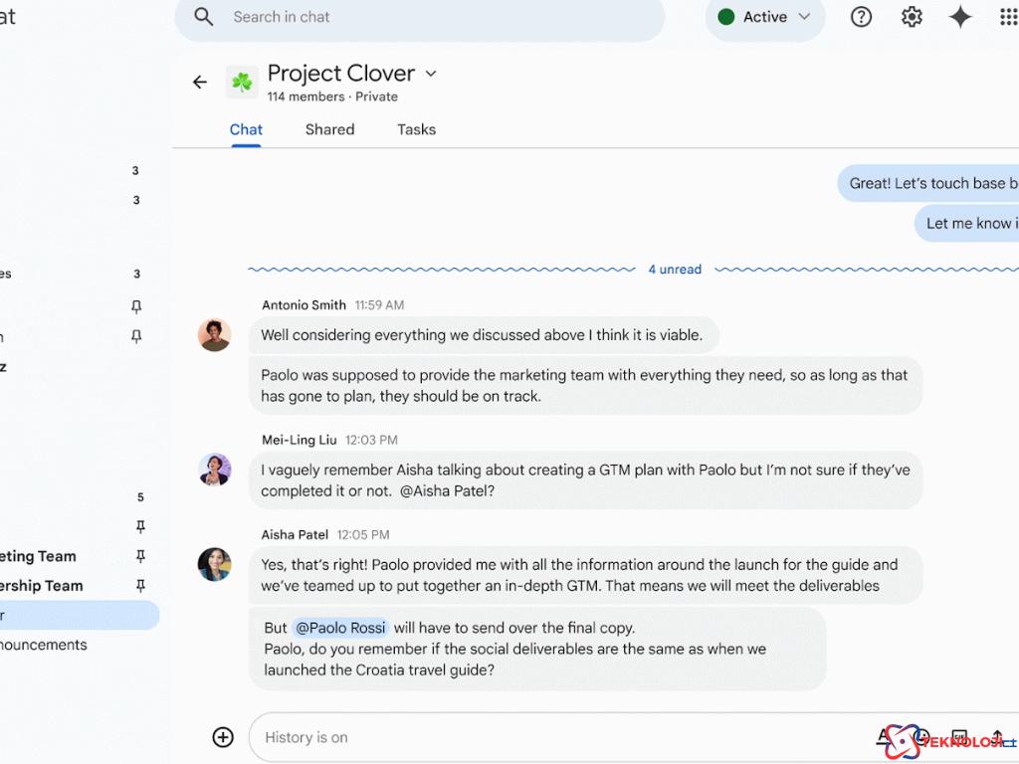Switch to the Tasks tab
This screenshot has width=1019, height=764.
tap(416, 129)
